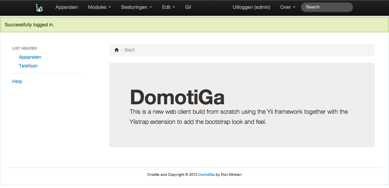
Task: Open the Apparaten link in the sidebar
Action: click(x=30, y=57)
